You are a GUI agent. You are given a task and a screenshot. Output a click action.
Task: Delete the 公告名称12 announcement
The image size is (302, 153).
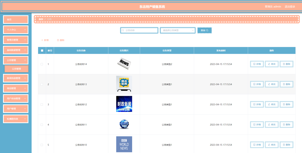point(286,104)
